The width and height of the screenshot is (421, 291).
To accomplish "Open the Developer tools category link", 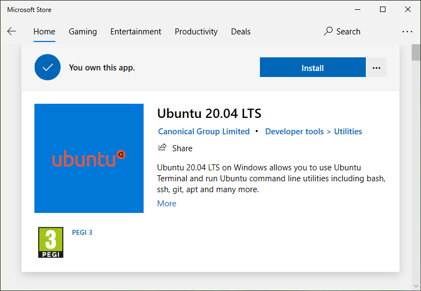I will pyautogui.click(x=294, y=132).
